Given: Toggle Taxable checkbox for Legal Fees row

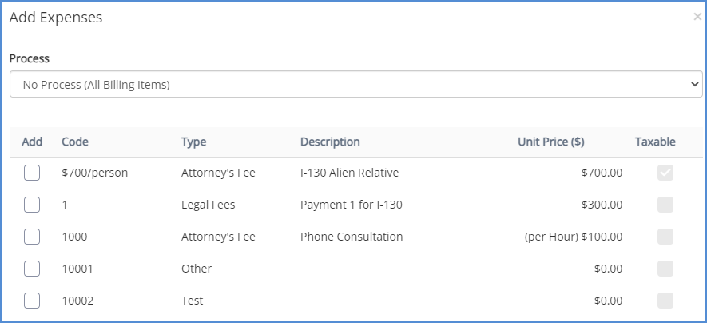Looking at the screenshot, I should pyautogui.click(x=665, y=205).
